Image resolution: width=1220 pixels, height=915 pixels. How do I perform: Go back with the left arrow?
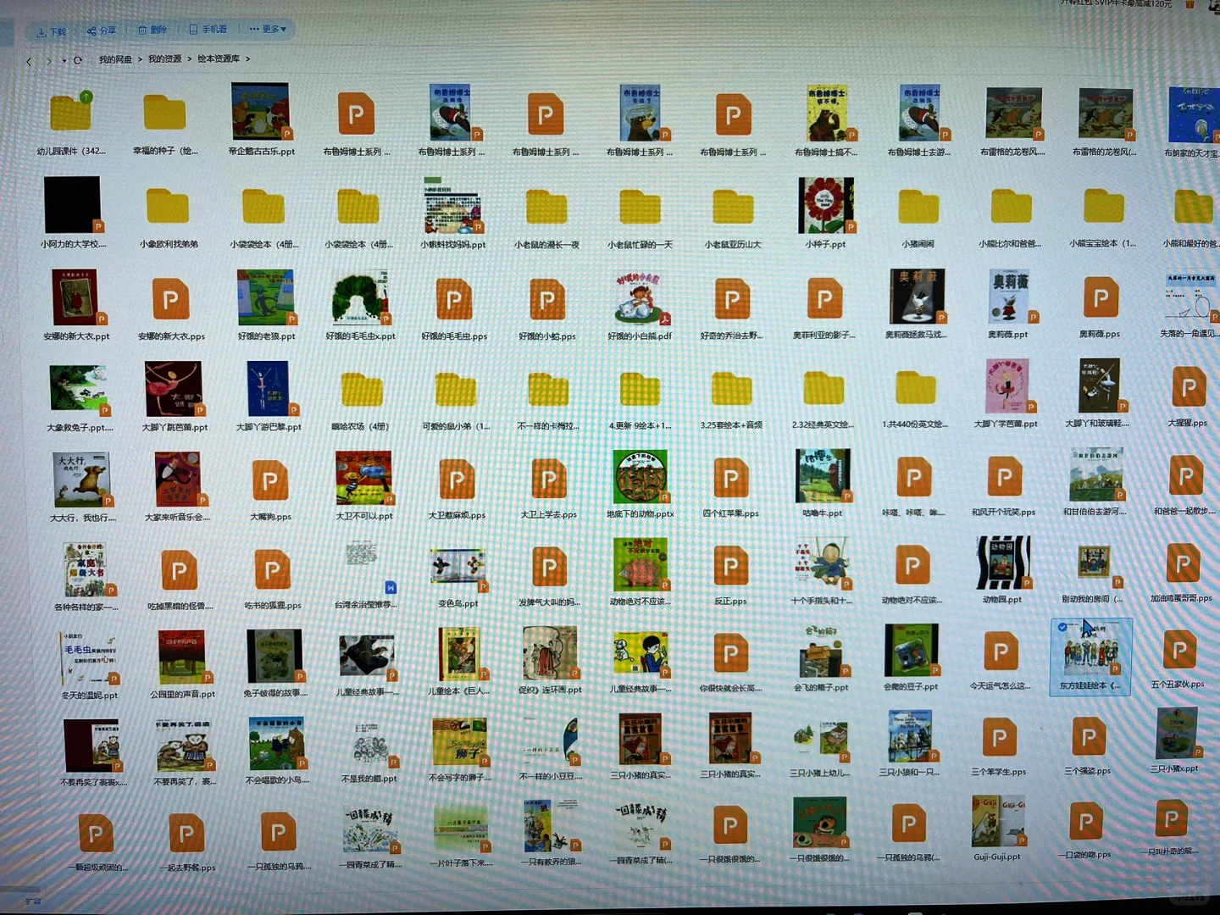pyautogui.click(x=30, y=61)
